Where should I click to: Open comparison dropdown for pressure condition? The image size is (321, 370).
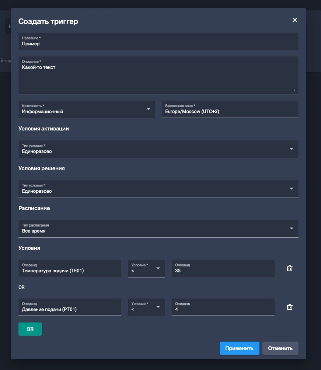pos(146,307)
